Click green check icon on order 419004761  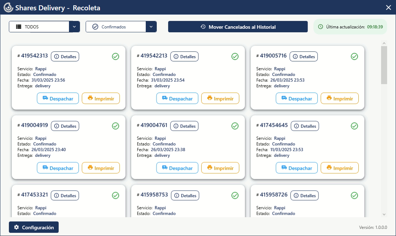(235, 126)
